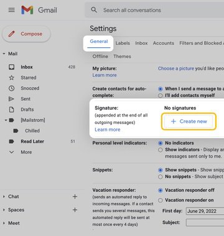
Task: Open the main menu hamburger icon
Action: 12,10
